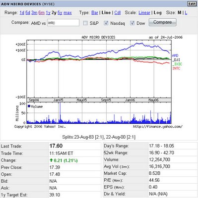Change chart size to L
The image size is (198, 198).
click(186, 13)
